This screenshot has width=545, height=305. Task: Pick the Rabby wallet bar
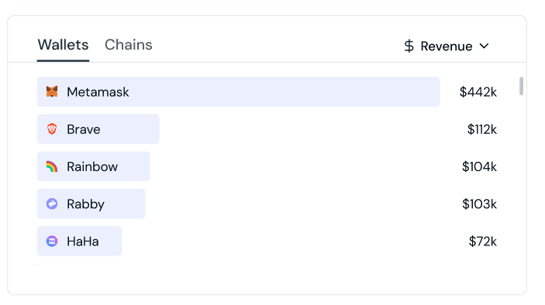(x=91, y=204)
